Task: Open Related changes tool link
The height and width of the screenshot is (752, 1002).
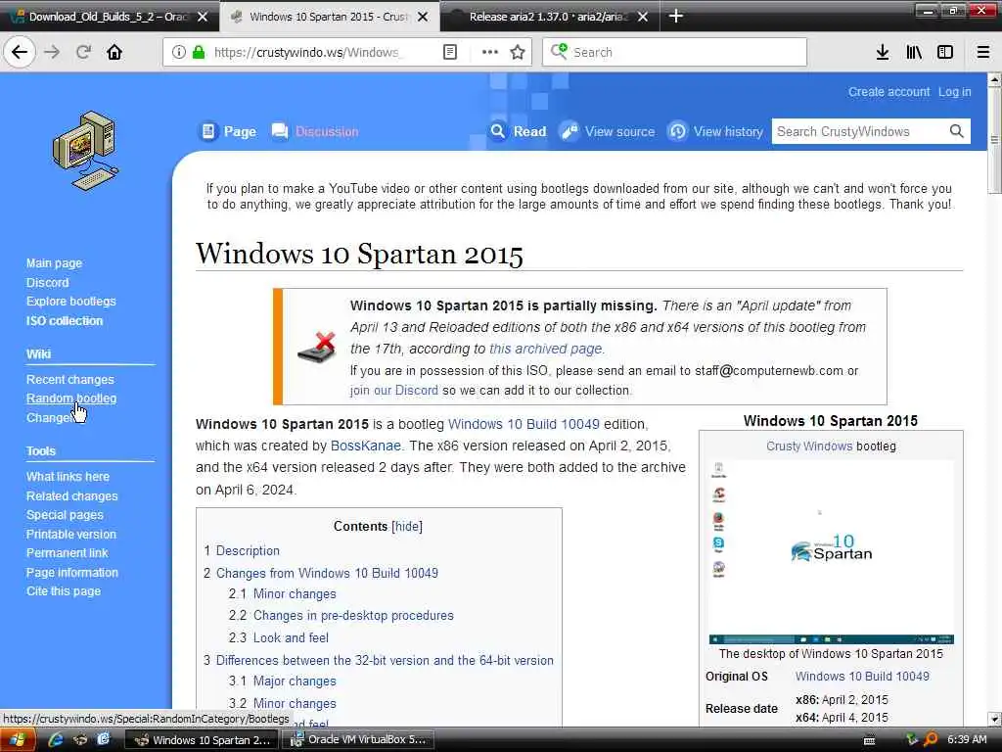Action: click(71, 495)
